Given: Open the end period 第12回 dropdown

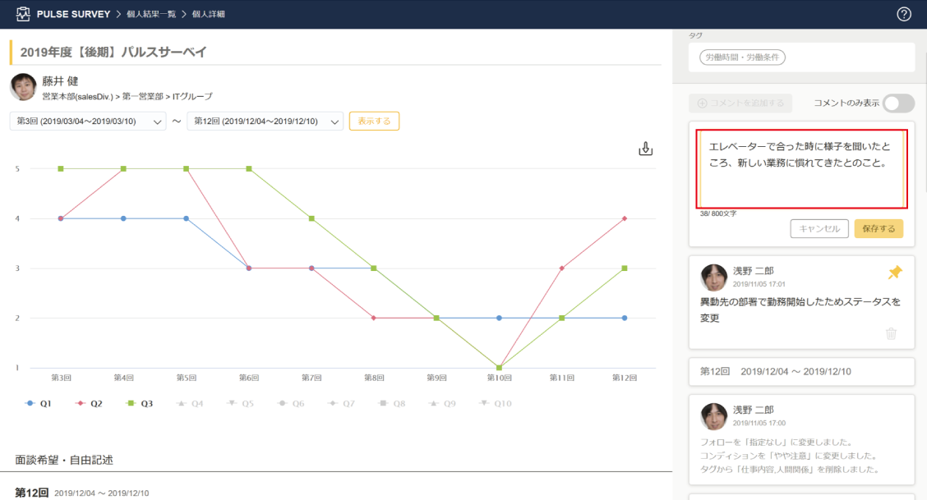Looking at the screenshot, I should [x=265, y=122].
